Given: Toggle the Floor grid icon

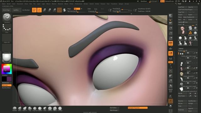Looking at the screenshot, I should pyautogui.click(x=171, y=48).
